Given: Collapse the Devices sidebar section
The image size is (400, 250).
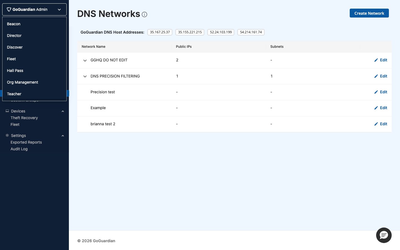Looking at the screenshot, I should point(63,111).
